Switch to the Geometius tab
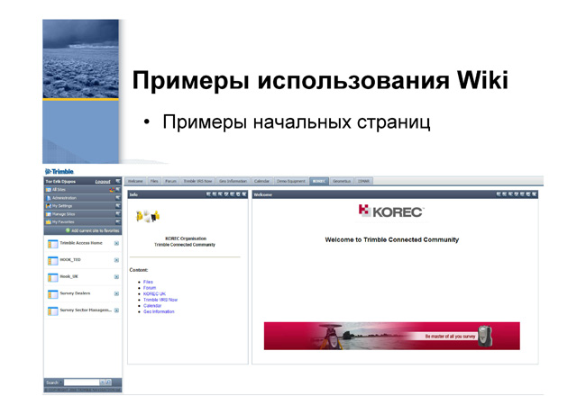 click(342, 181)
